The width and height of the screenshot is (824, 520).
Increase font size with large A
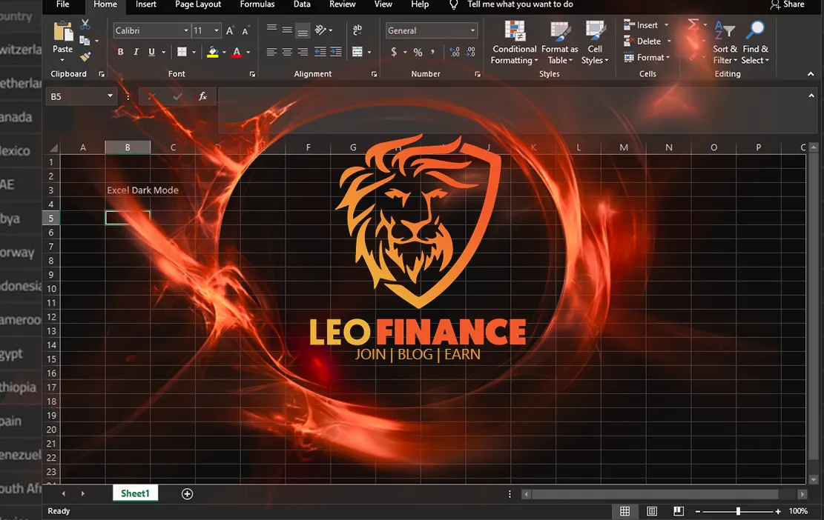pyautogui.click(x=230, y=31)
